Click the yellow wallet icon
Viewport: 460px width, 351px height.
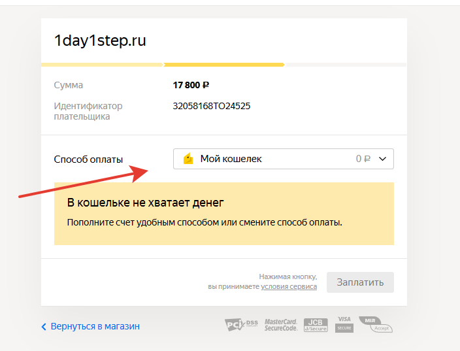tap(188, 158)
